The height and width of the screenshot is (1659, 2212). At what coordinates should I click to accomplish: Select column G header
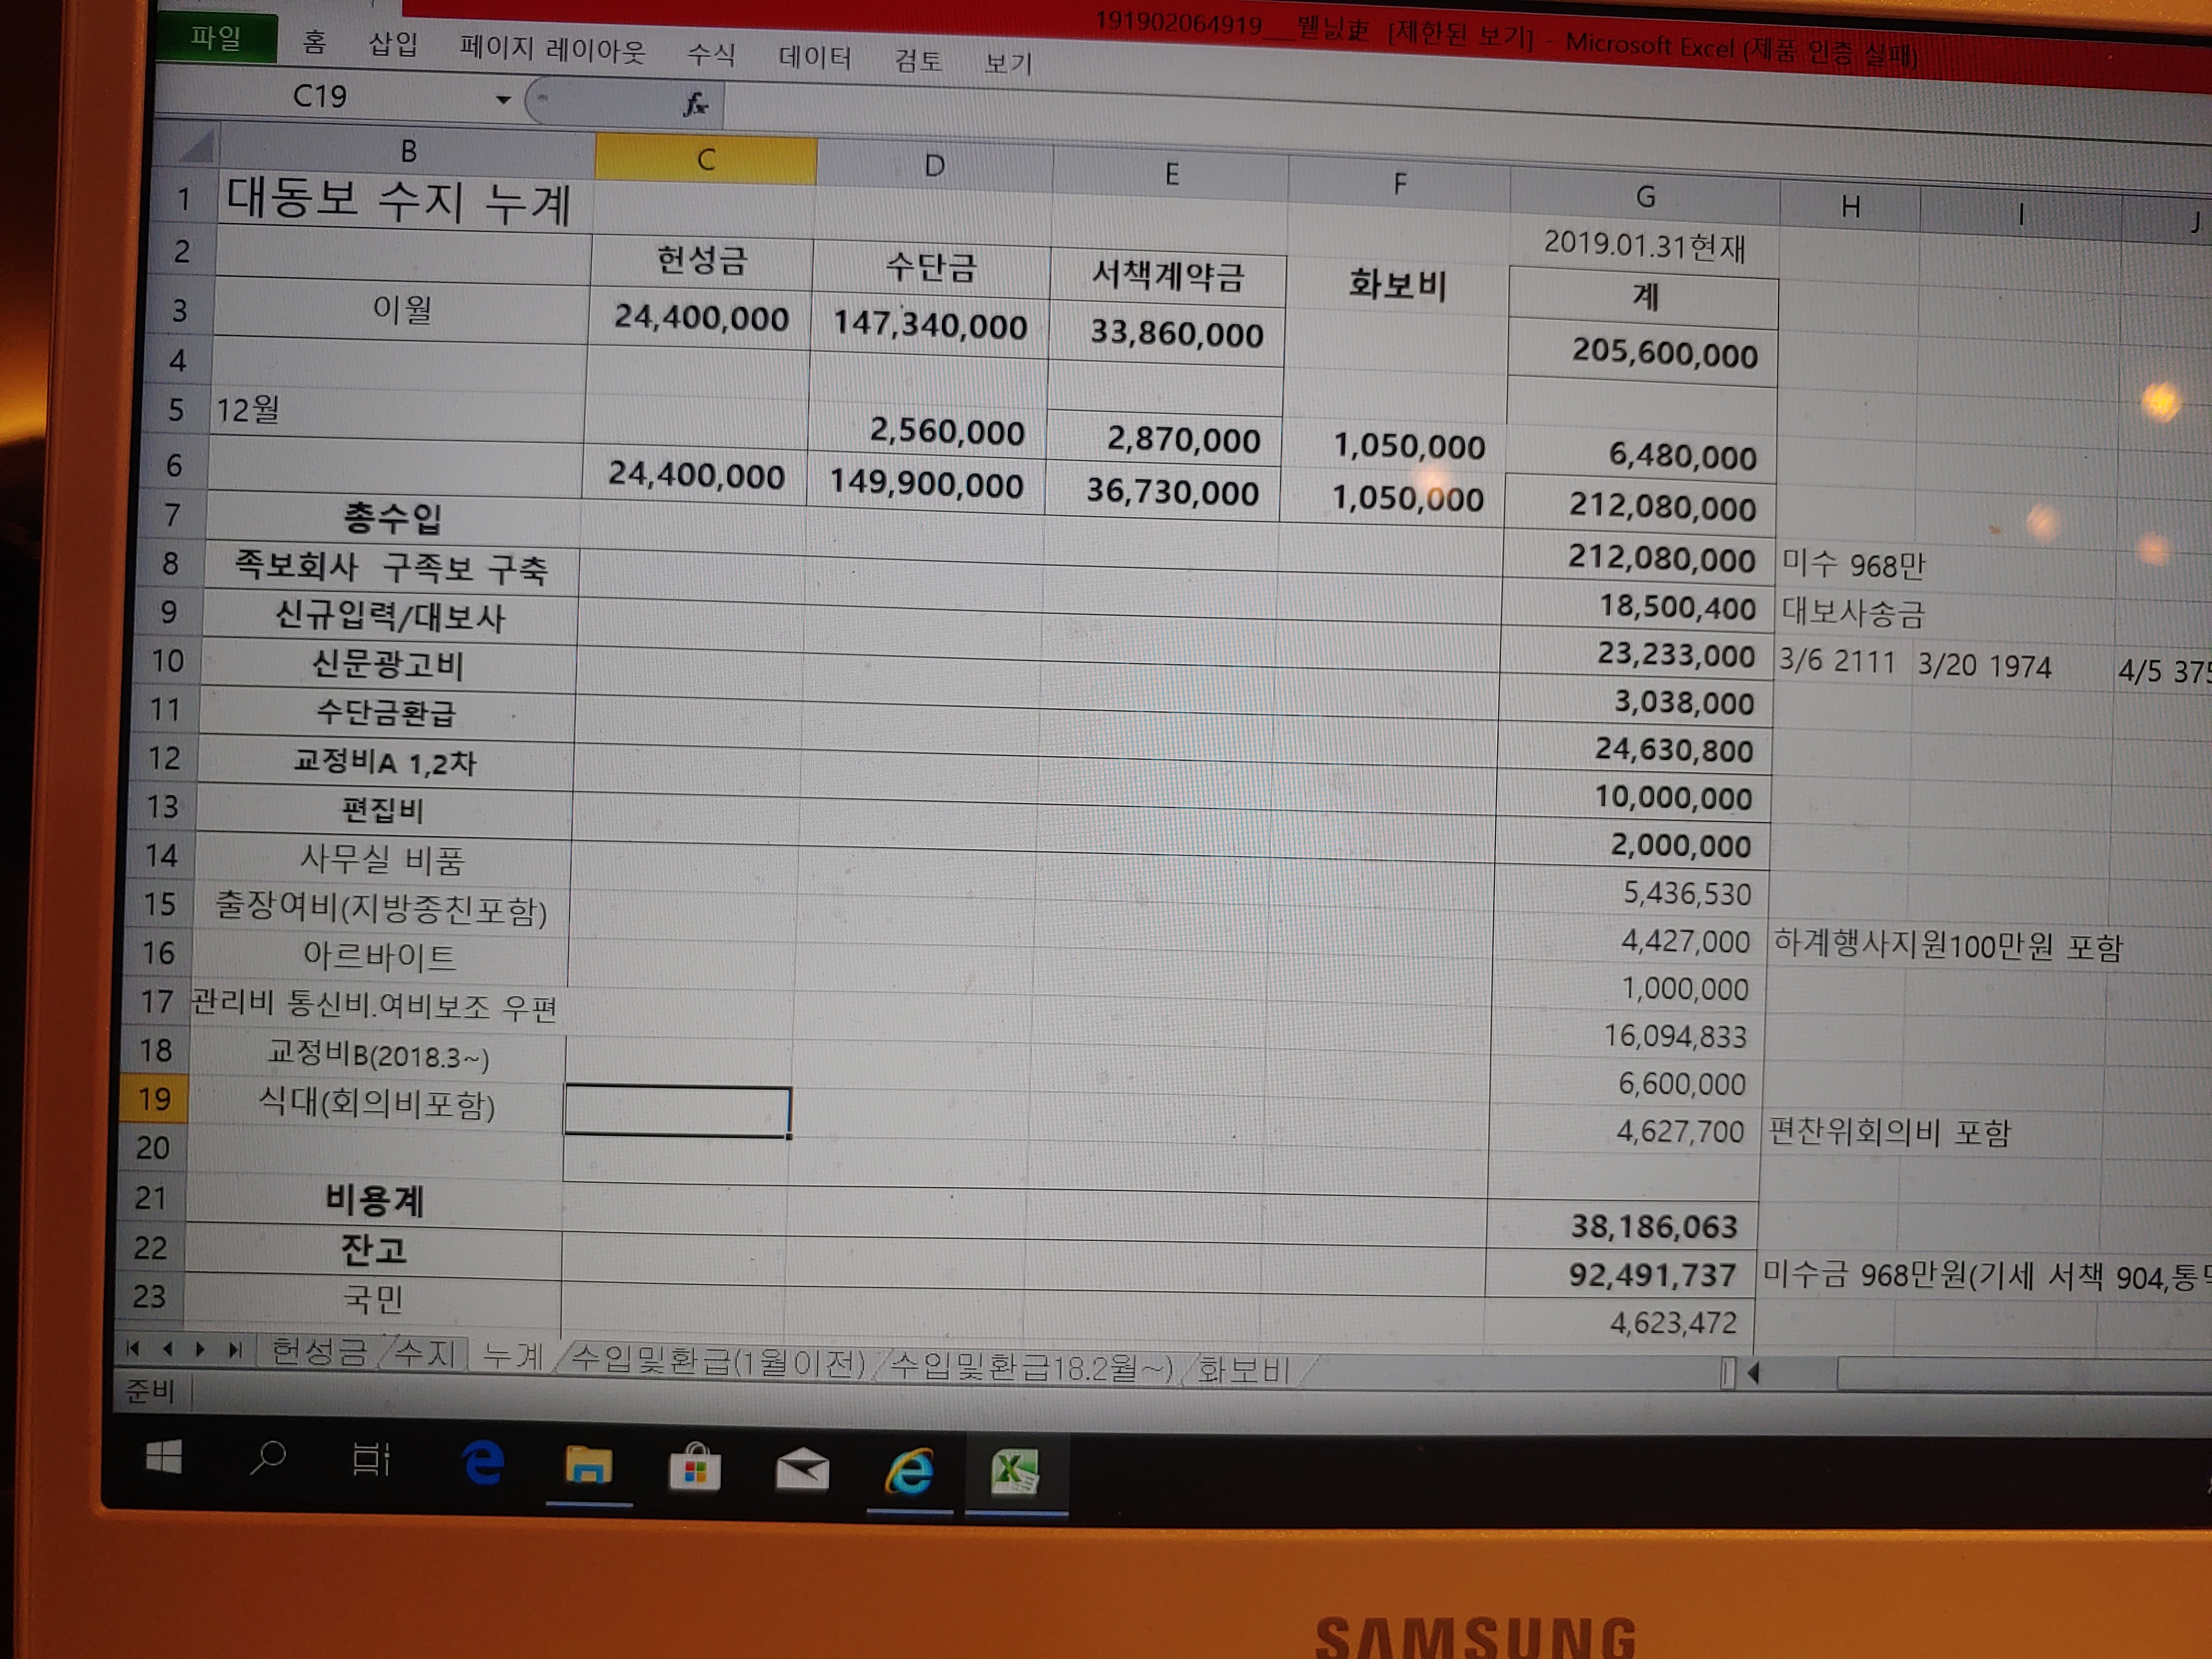tap(1645, 196)
